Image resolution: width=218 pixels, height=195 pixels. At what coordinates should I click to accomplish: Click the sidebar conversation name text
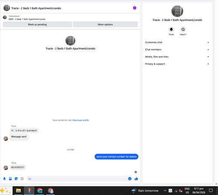point(177,20)
